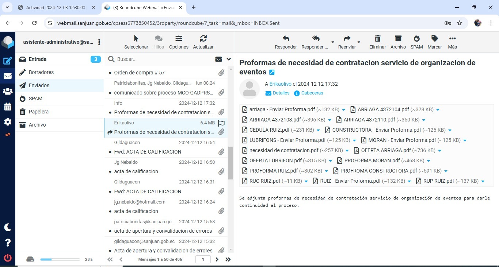
Task: Expand the Reenviar forward options arrow
Action: (359, 42)
